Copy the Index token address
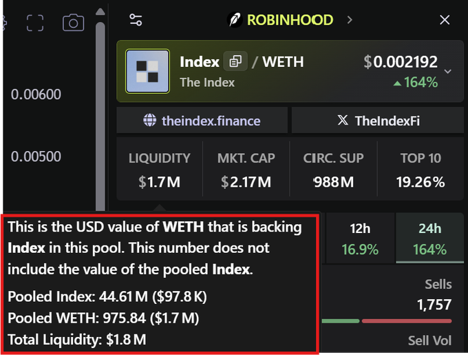The image size is (468, 355). 235,61
